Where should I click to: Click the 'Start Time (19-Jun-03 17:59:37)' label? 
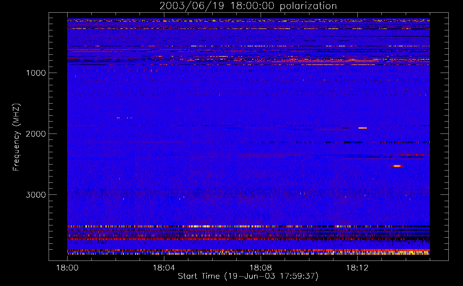point(248,276)
